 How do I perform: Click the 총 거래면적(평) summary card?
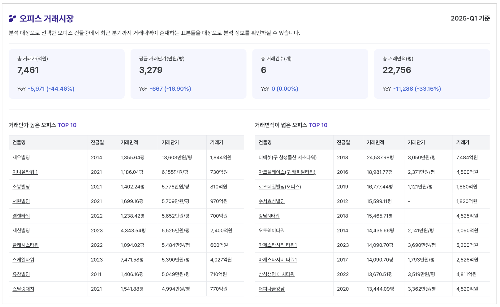coord(432,74)
